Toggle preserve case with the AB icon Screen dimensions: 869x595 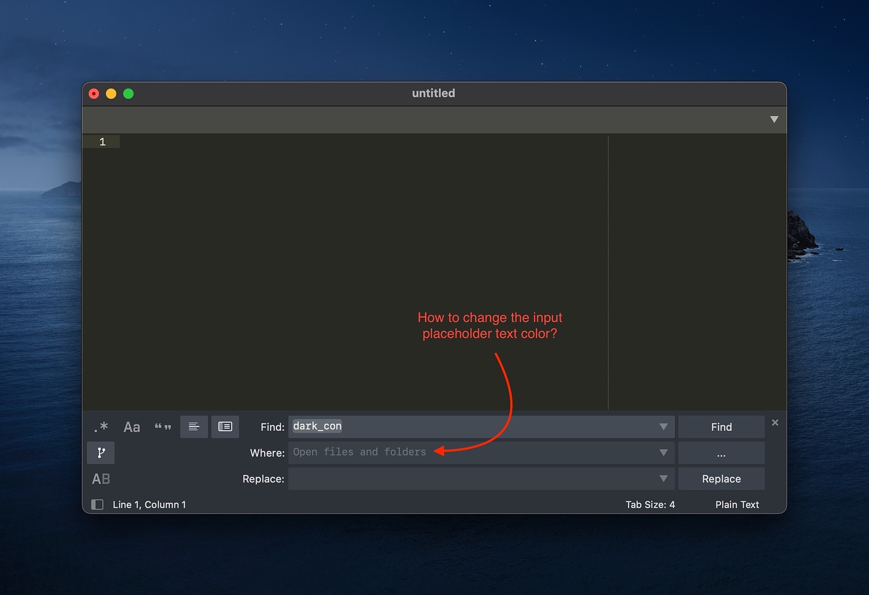point(101,479)
